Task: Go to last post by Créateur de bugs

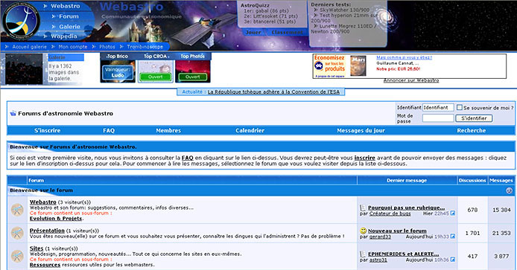Action: pyautogui.click(x=453, y=213)
